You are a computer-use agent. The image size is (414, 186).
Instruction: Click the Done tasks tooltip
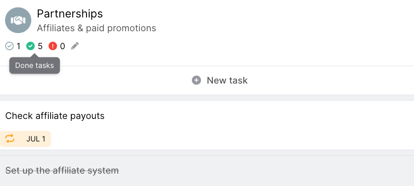pos(34,65)
